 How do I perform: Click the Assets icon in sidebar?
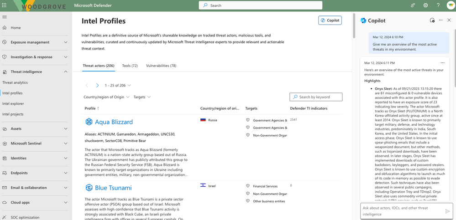5,128
